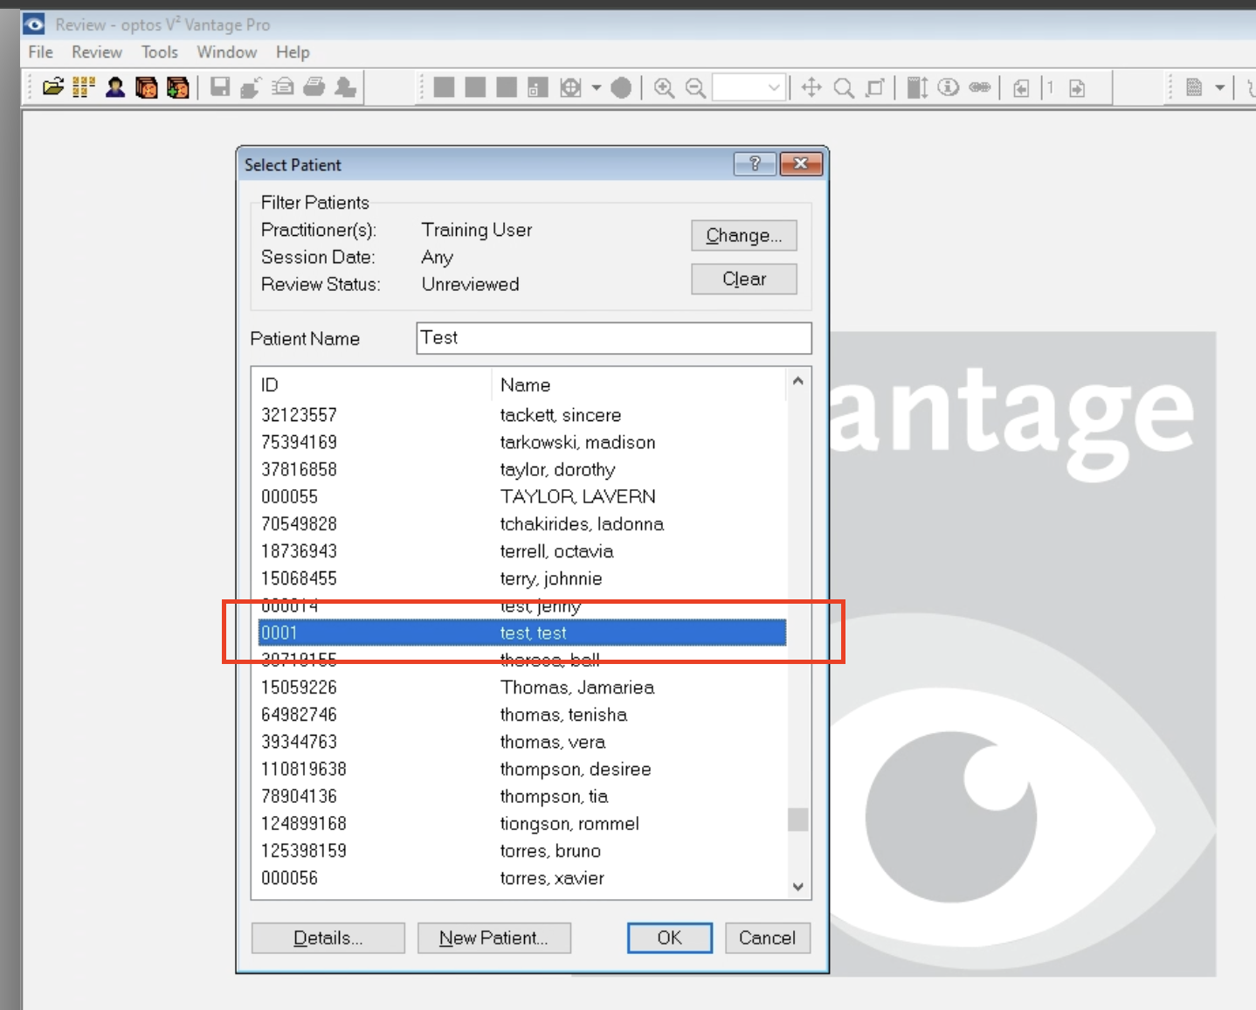This screenshot has height=1010, width=1256.
Task: Confirm selection with the OK button
Action: coord(670,937)
